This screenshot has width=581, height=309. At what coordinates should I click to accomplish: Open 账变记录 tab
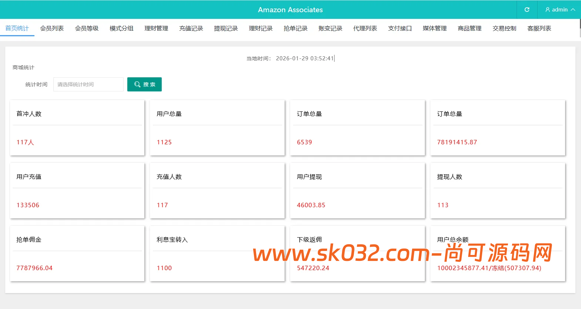click(330, 28)
